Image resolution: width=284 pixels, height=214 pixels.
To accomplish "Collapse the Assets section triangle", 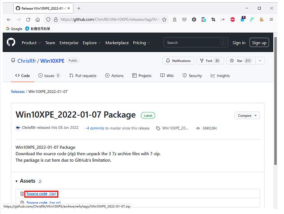I will coord(16,181).
